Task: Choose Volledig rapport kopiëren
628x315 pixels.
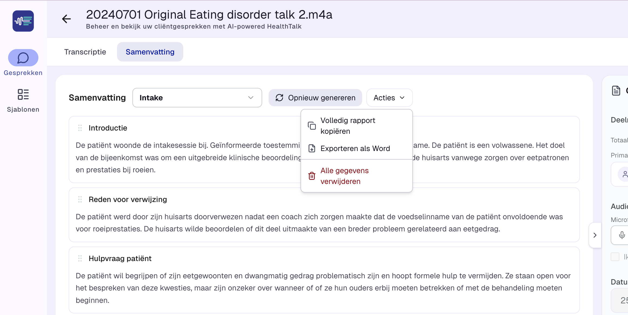Action: click(x=348, y=126)
